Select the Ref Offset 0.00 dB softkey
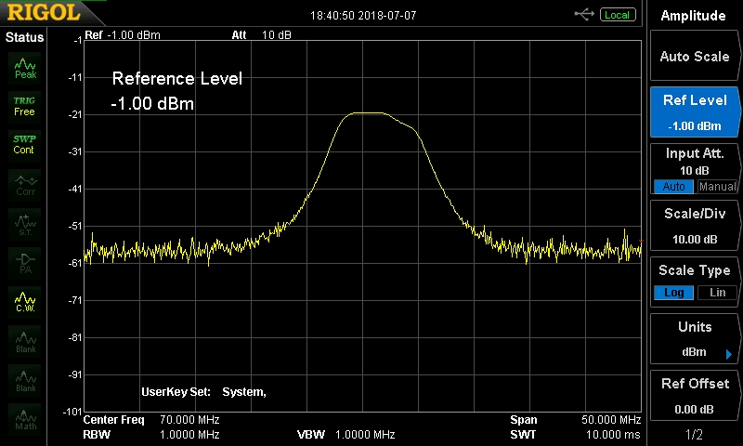Image resolution: width=743 pixels, height=446 pixels. [694, 396]
